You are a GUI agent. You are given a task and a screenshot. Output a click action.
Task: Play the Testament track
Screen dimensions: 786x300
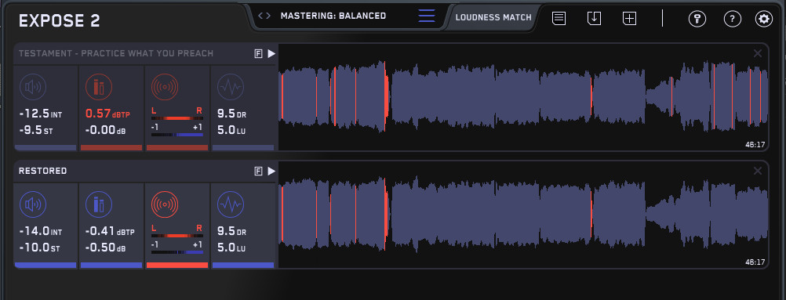tap(271, 53)
